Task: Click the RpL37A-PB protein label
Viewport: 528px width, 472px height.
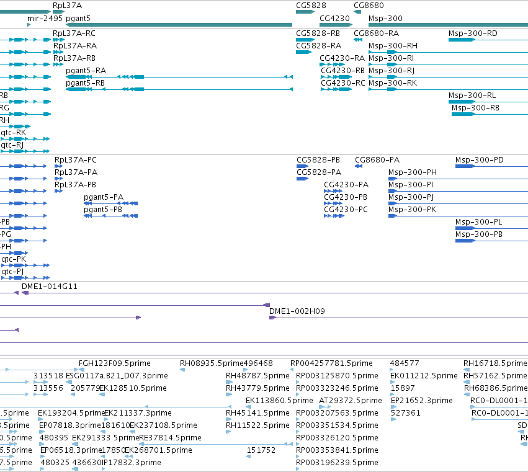Action: pos(75,185)
